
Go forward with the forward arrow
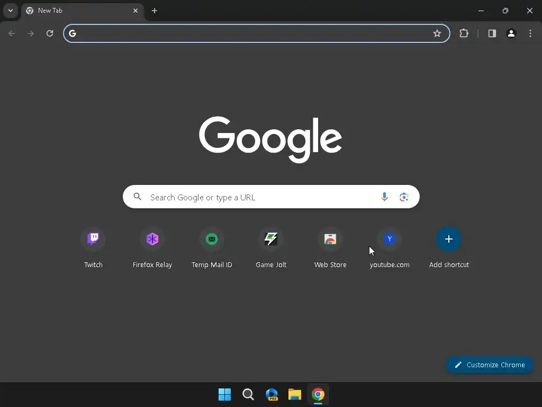click(31, 33)
